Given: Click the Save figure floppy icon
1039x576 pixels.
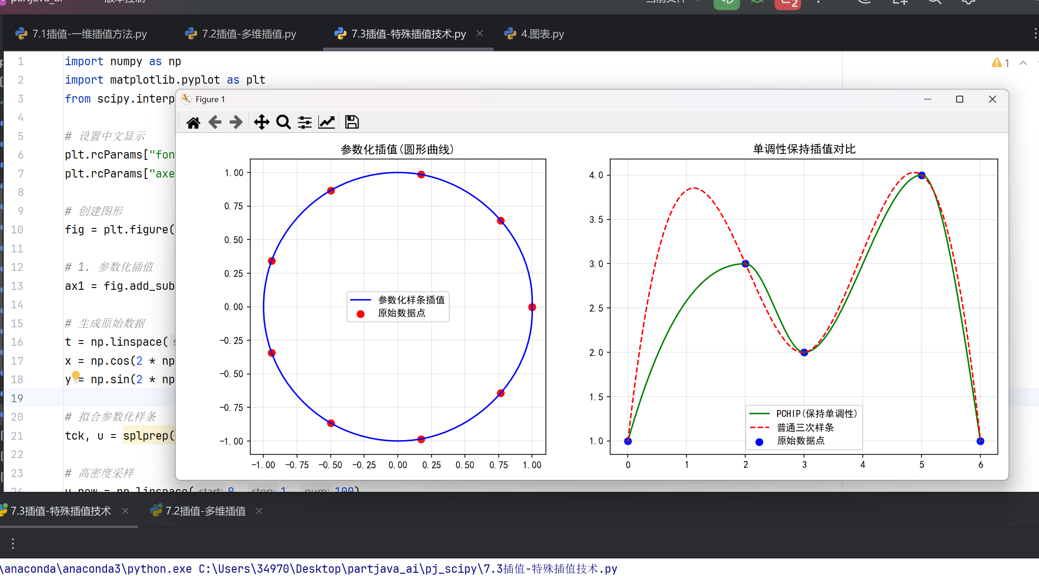Looking at the screenshot, I should [352, 123].
